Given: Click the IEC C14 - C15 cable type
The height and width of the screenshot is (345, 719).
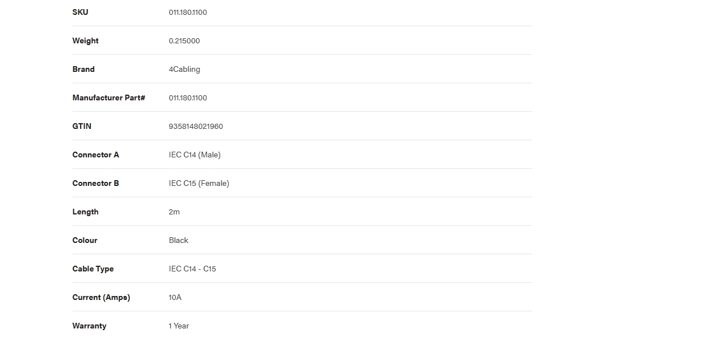Looking at the screenshot, I should [193, 269].
